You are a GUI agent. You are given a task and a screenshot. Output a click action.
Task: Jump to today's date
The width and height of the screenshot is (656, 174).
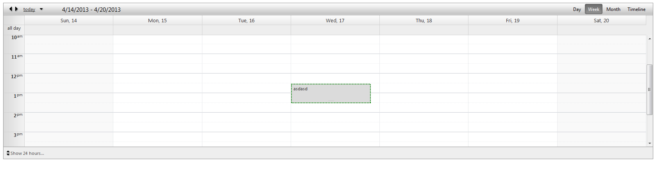pos(29,9)
